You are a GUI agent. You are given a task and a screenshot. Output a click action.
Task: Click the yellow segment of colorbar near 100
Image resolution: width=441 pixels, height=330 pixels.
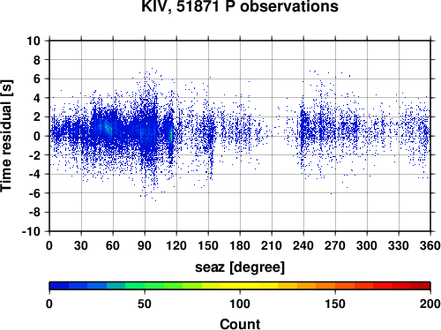240,285
